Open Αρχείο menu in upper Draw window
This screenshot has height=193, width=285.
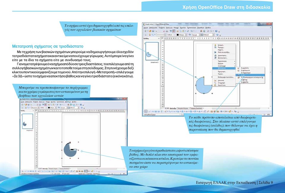click(x=146, y=28)
